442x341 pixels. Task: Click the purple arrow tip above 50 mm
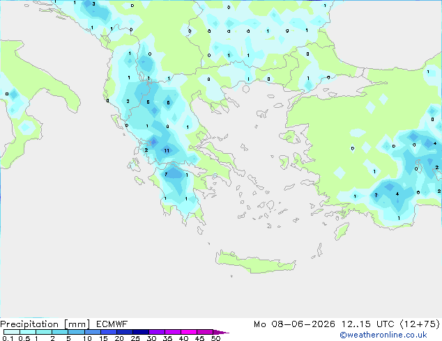[221, 333]
